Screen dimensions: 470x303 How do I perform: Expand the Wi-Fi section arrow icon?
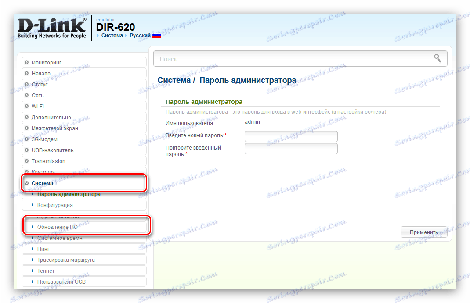tap(27, 106)
